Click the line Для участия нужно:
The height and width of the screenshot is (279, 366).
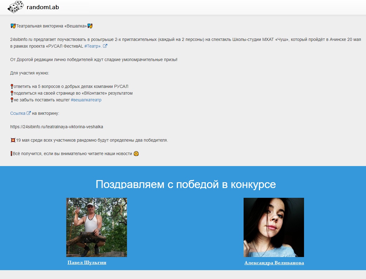pos(30,73)
